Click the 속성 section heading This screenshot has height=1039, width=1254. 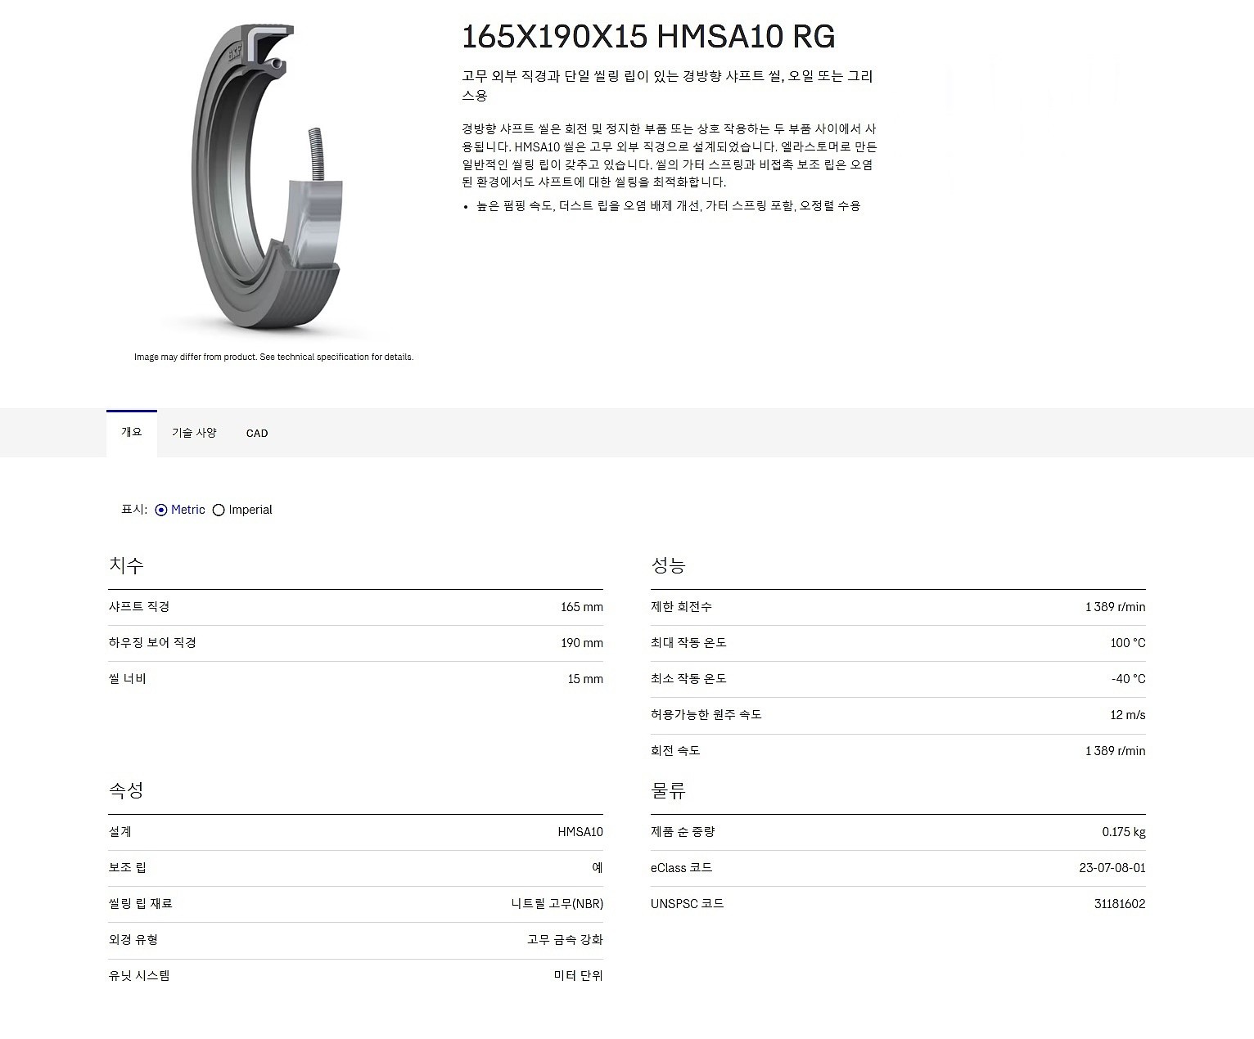(x=126, y=790)
